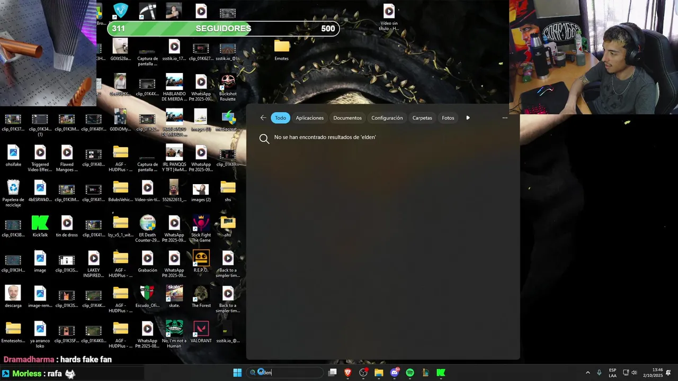Image resolution: width=678 pixels, height=381 pixels.
Task: Switch to the Configuración search tab
Action: click(387, 118)
